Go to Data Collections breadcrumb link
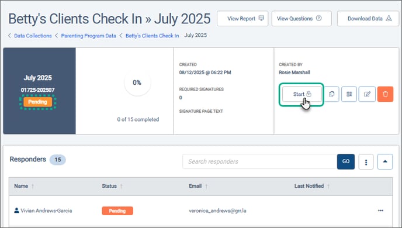Screen dimensions: 402x228 tap(33, 36)
